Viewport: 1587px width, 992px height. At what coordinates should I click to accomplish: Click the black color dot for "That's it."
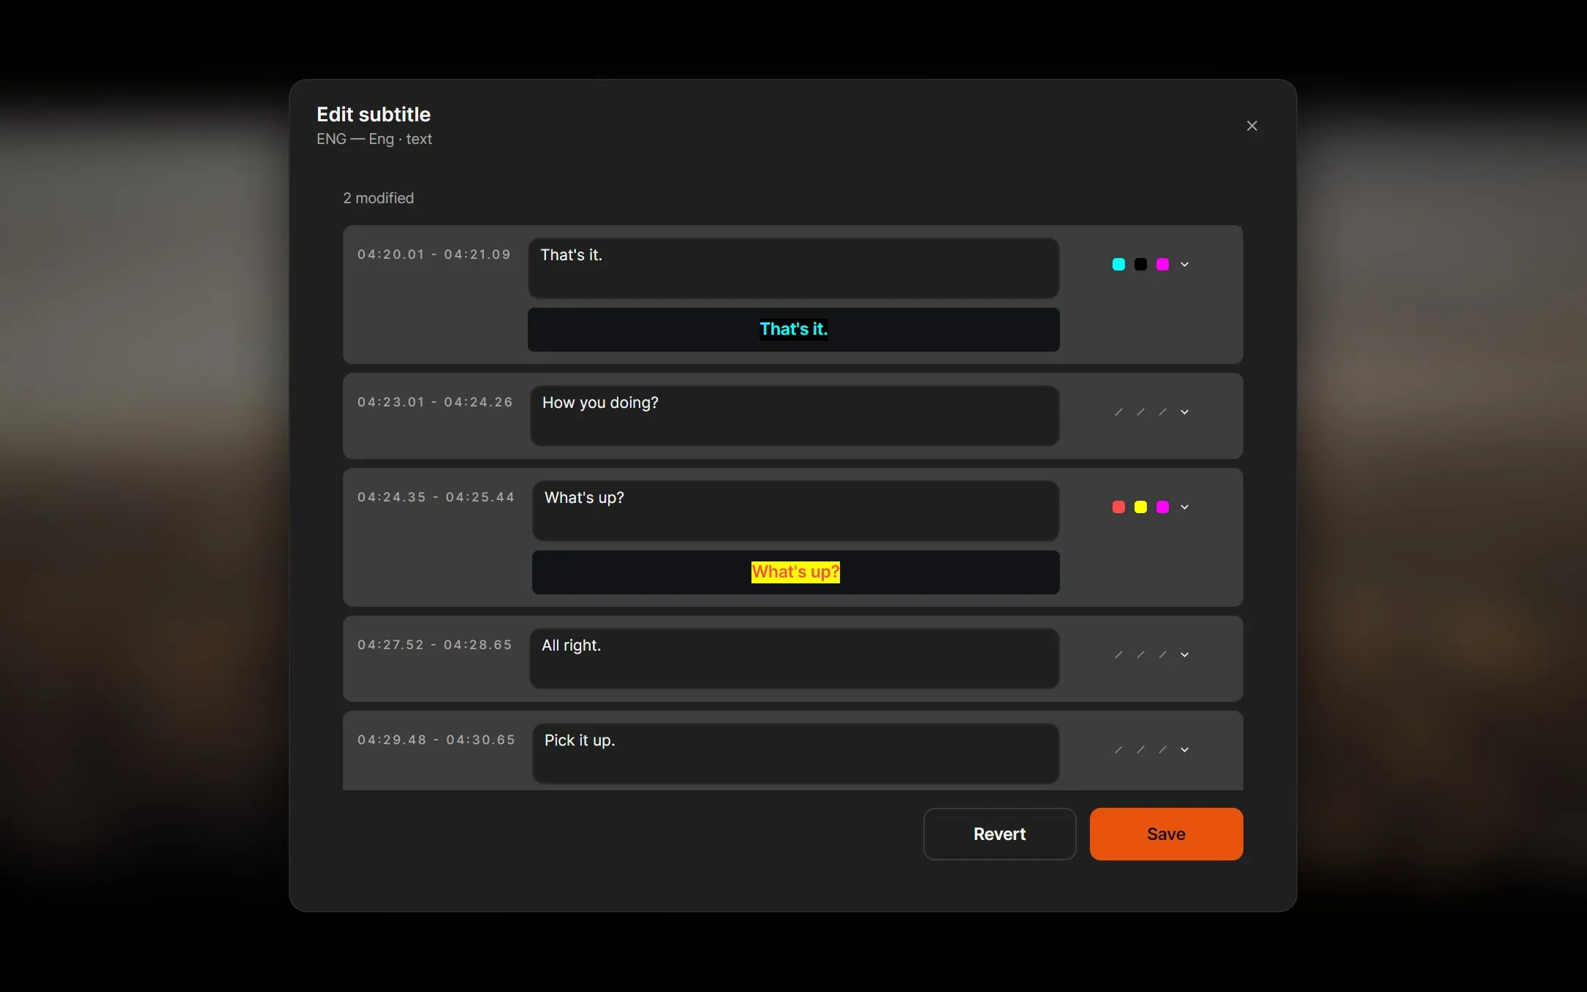[x=1140, y=265]
